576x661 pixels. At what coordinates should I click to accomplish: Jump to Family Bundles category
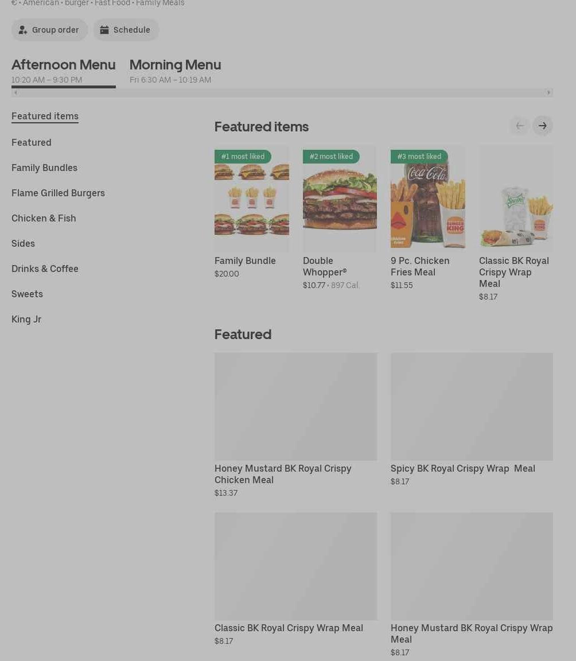coord(44,168)
